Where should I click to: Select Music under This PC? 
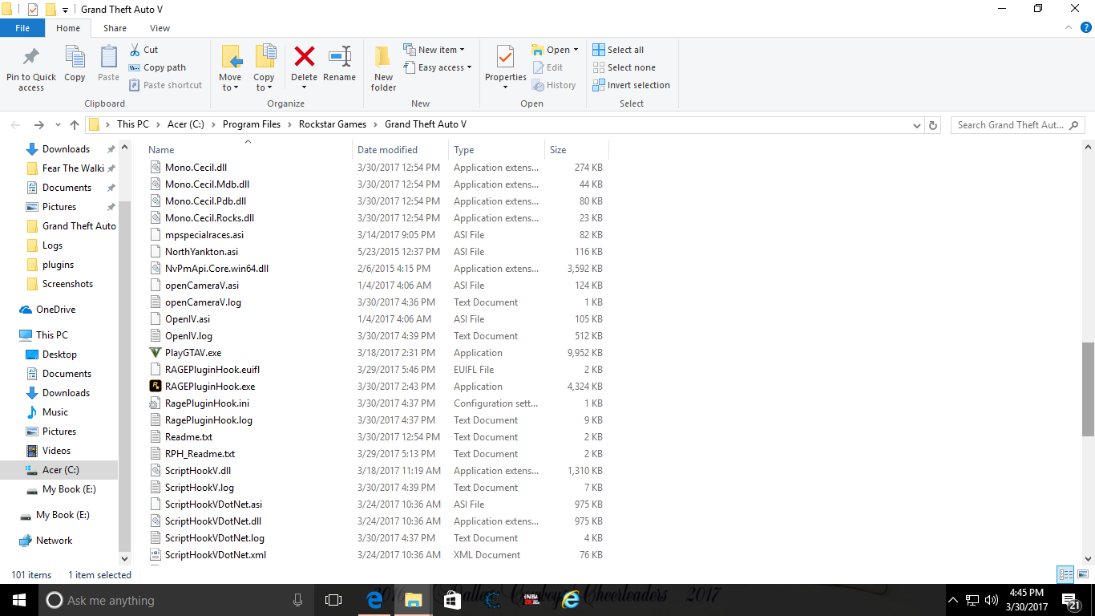(x=55, y=412)
